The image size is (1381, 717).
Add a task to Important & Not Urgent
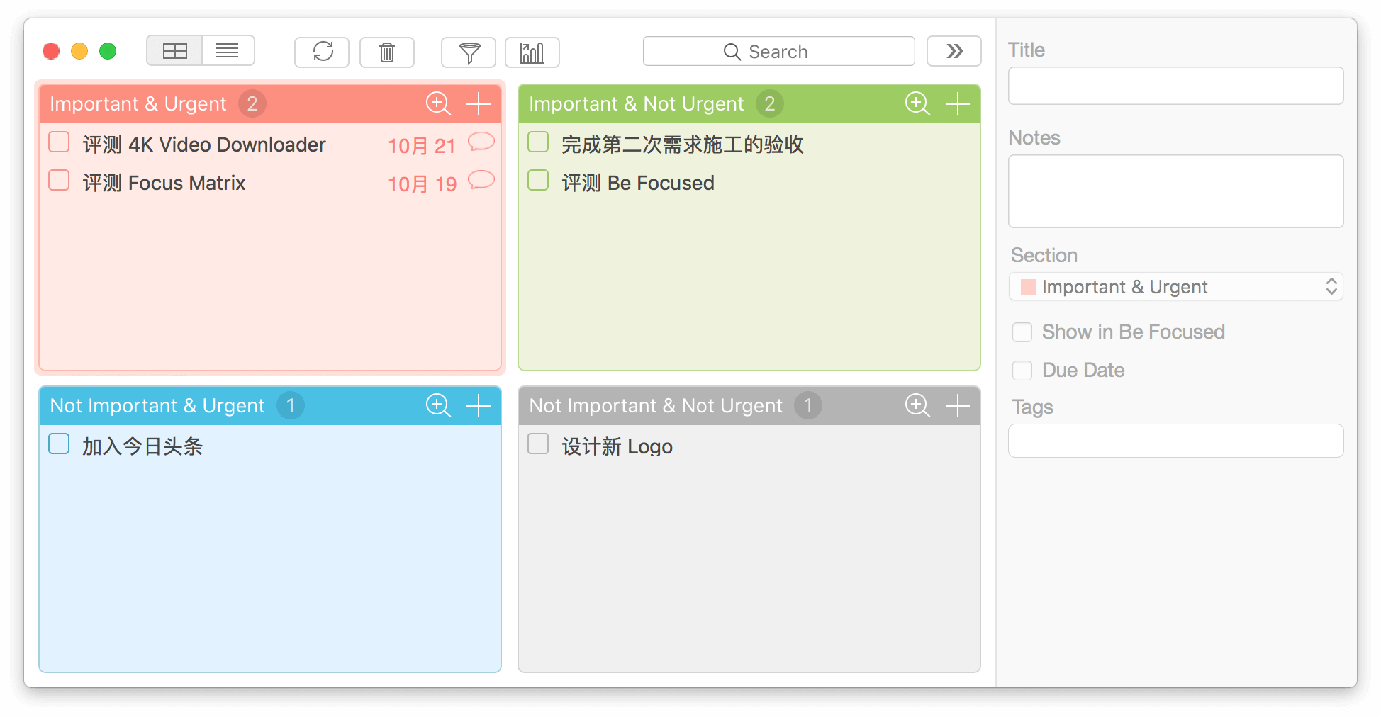pos(958,103)
